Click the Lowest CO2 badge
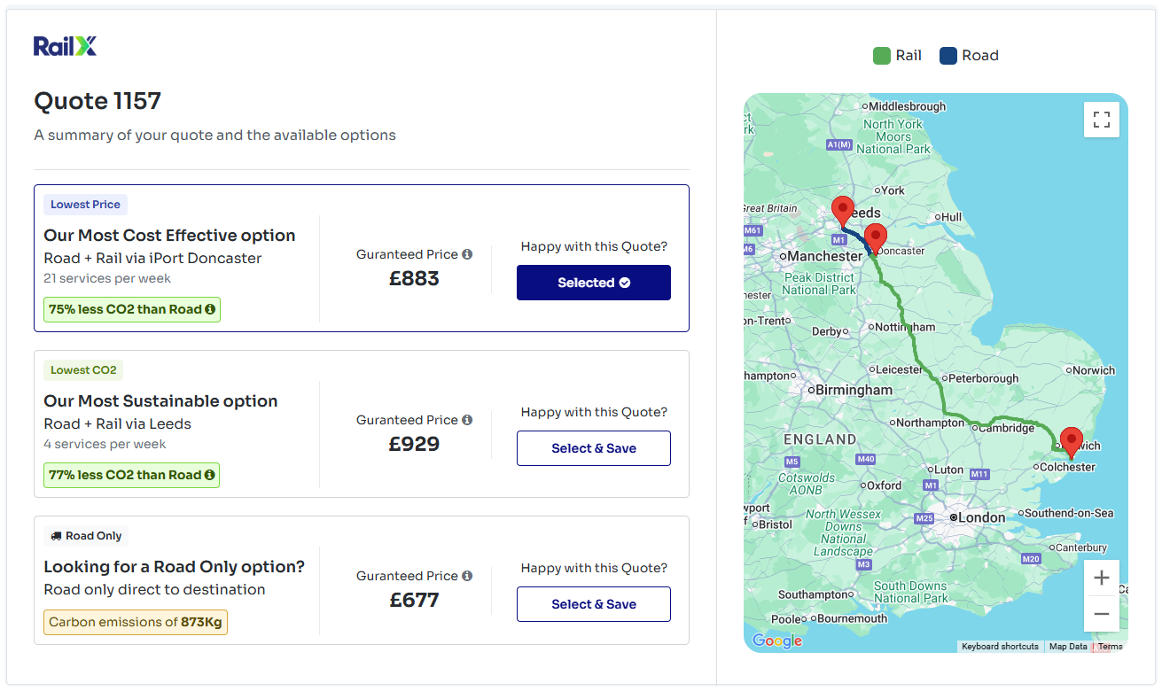Image resolution: width=1162 pixels, height=691 pixels. tap(82, 369)
